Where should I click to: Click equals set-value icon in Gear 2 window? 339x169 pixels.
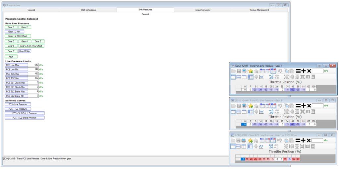point(298,105)
